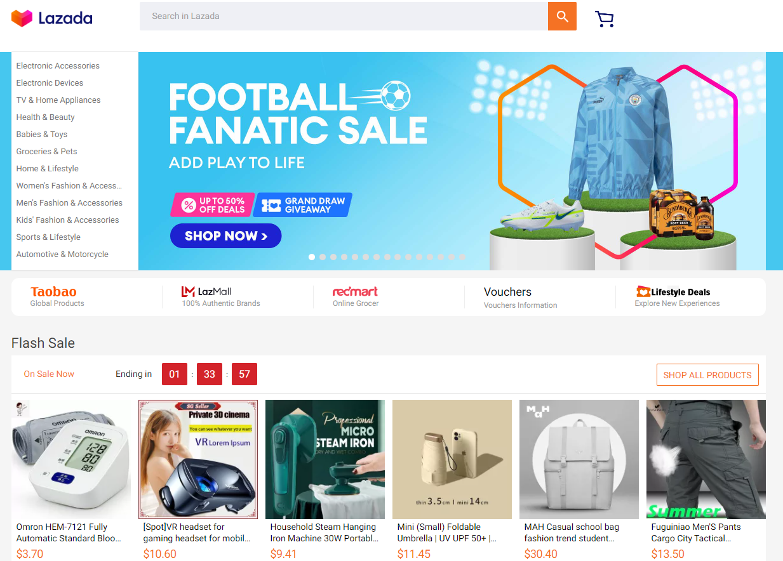The image size is (783, 561).
Task: Click the SHOP NOW banner button
Action: [225, 236]
